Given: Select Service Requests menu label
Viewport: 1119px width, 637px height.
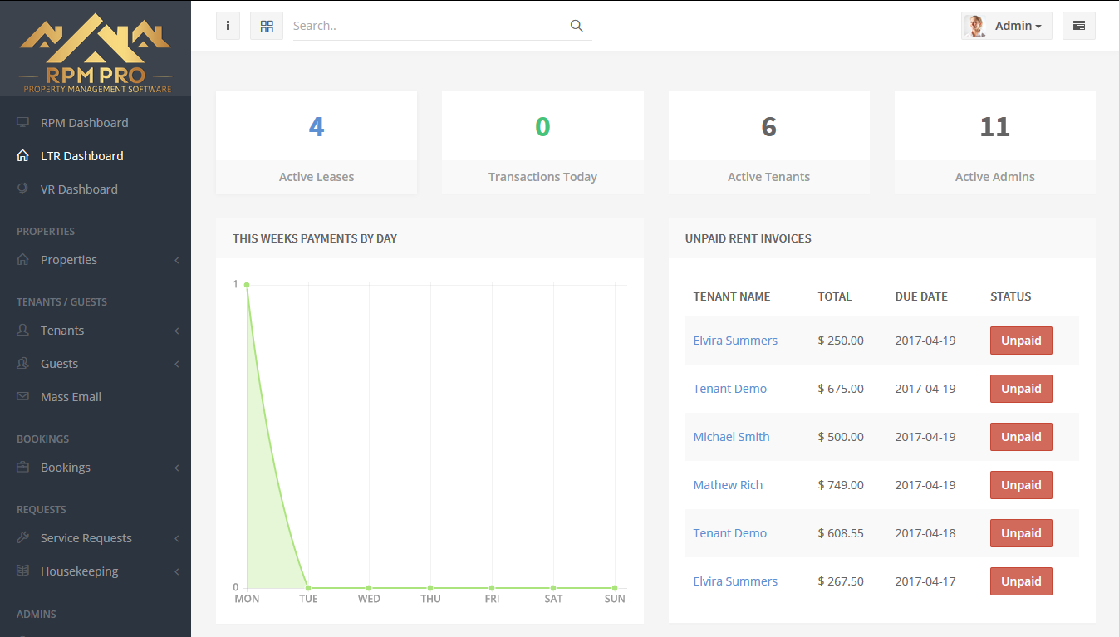Looking at the screenshot, I should pyautogui.click(x=86, y=537).
